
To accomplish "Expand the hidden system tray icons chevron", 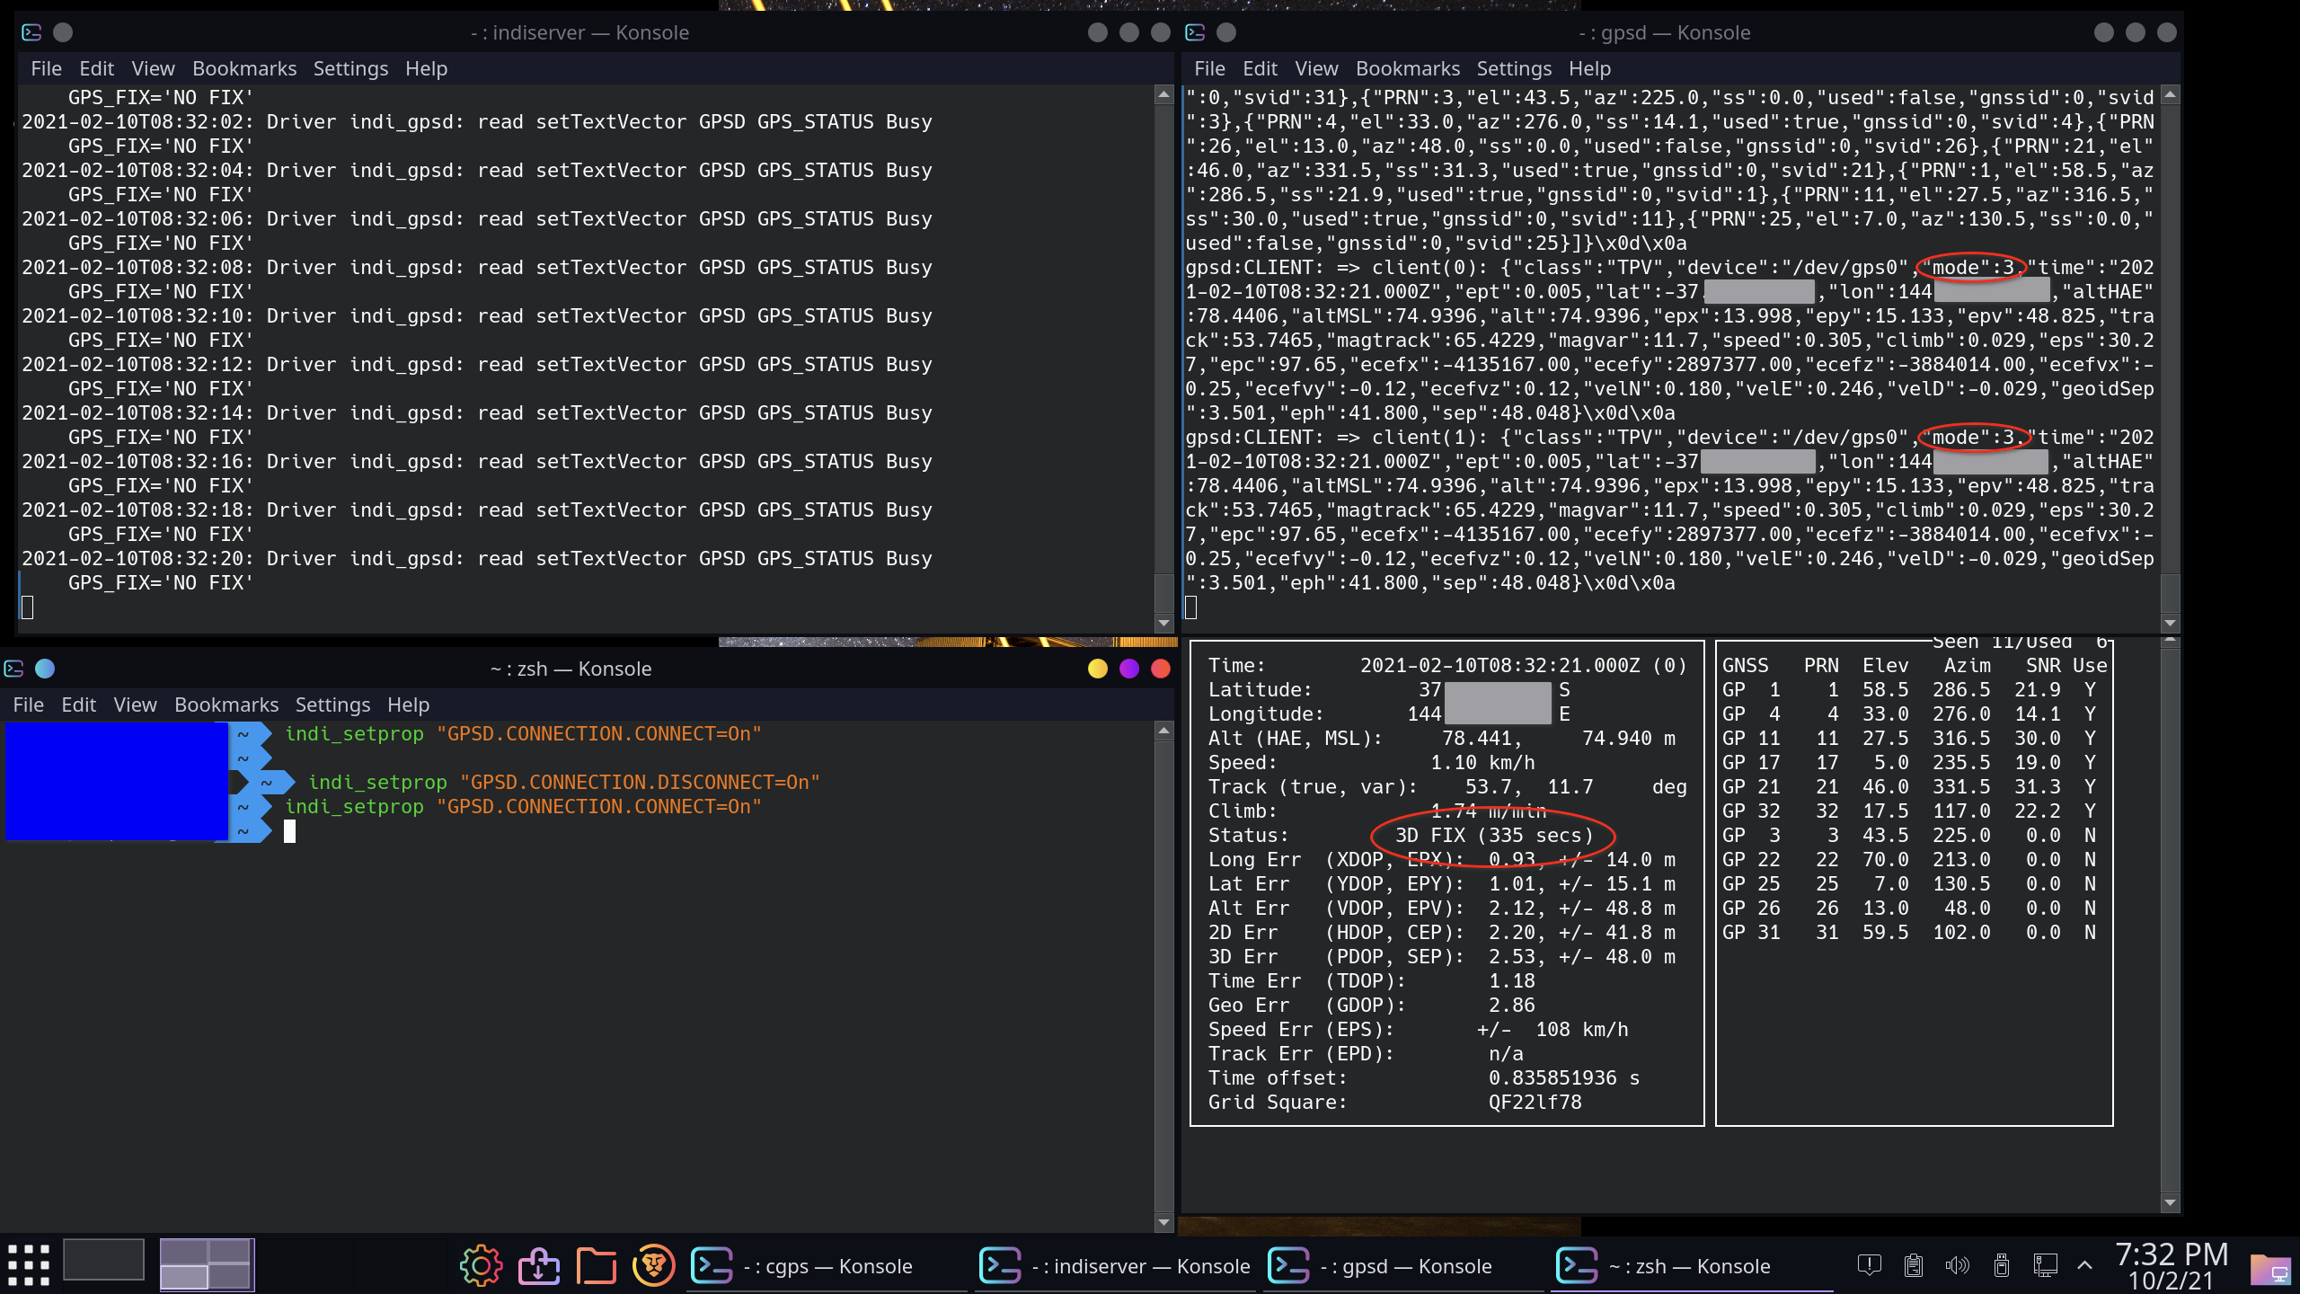I will [x=2084, y=1266].
